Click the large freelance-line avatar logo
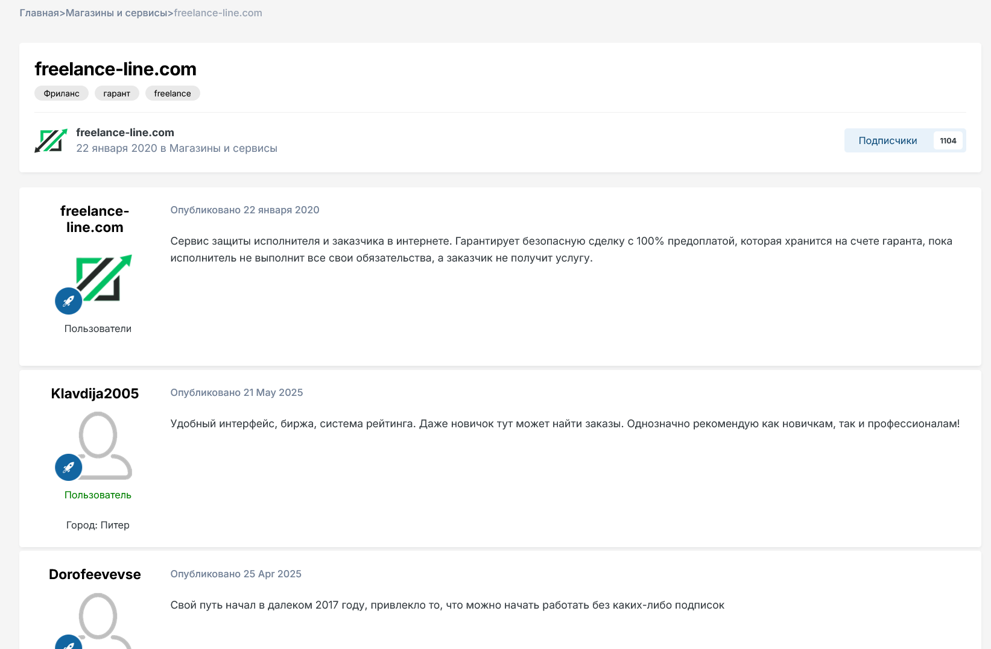The width and height of the screenshot is (991, 649). pyautogui.click(x=103, y=278)
